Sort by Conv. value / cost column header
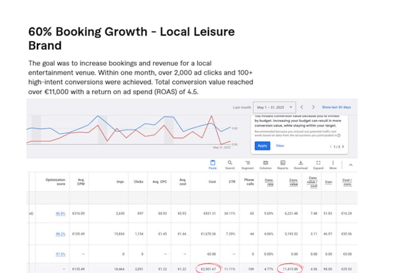 tap(313, 182)
